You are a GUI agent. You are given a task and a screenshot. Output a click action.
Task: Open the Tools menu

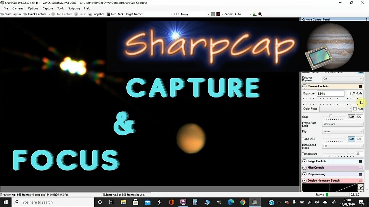61,8
